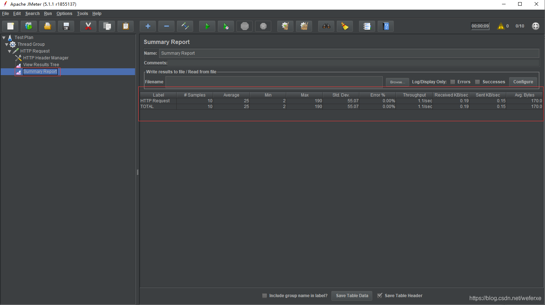Click the panel split divider handle
The width and height of the screenshot is (545, 305).
138,172
